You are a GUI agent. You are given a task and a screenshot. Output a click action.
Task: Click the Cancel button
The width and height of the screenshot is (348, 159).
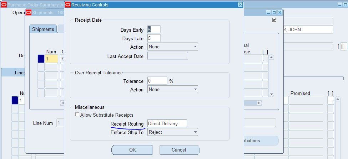(x=179, y=150)
